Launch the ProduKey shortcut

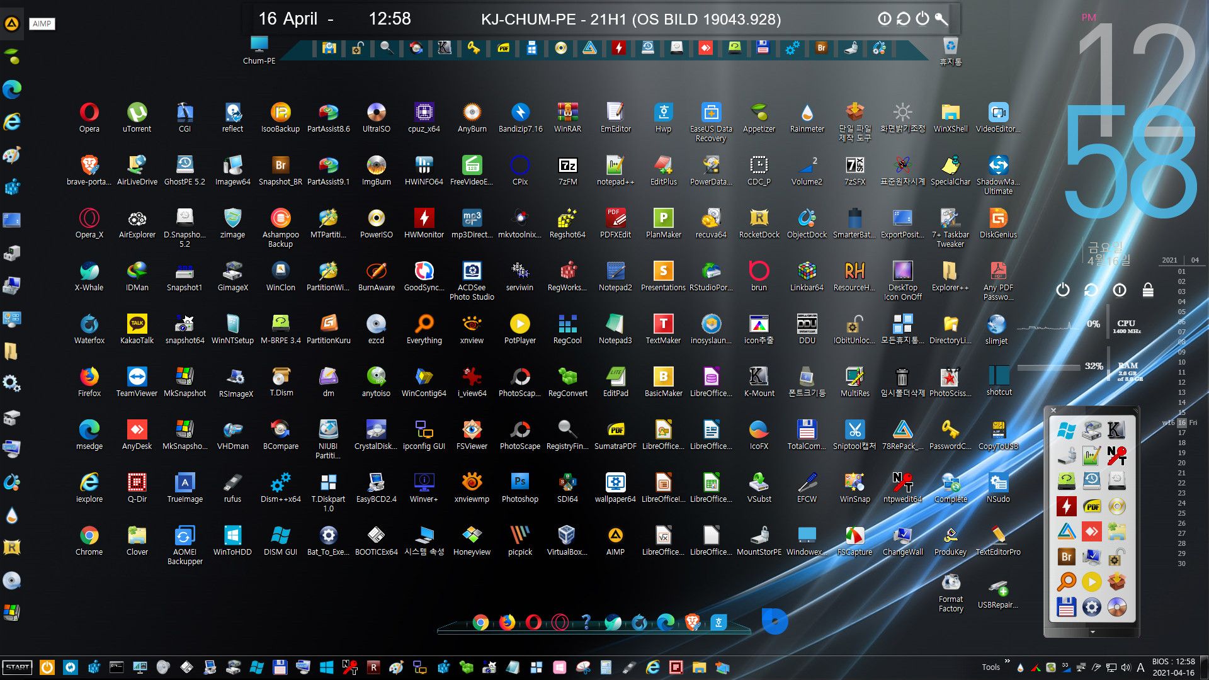point(950,540)
